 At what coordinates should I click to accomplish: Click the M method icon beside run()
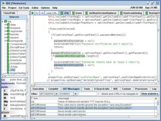5,98
